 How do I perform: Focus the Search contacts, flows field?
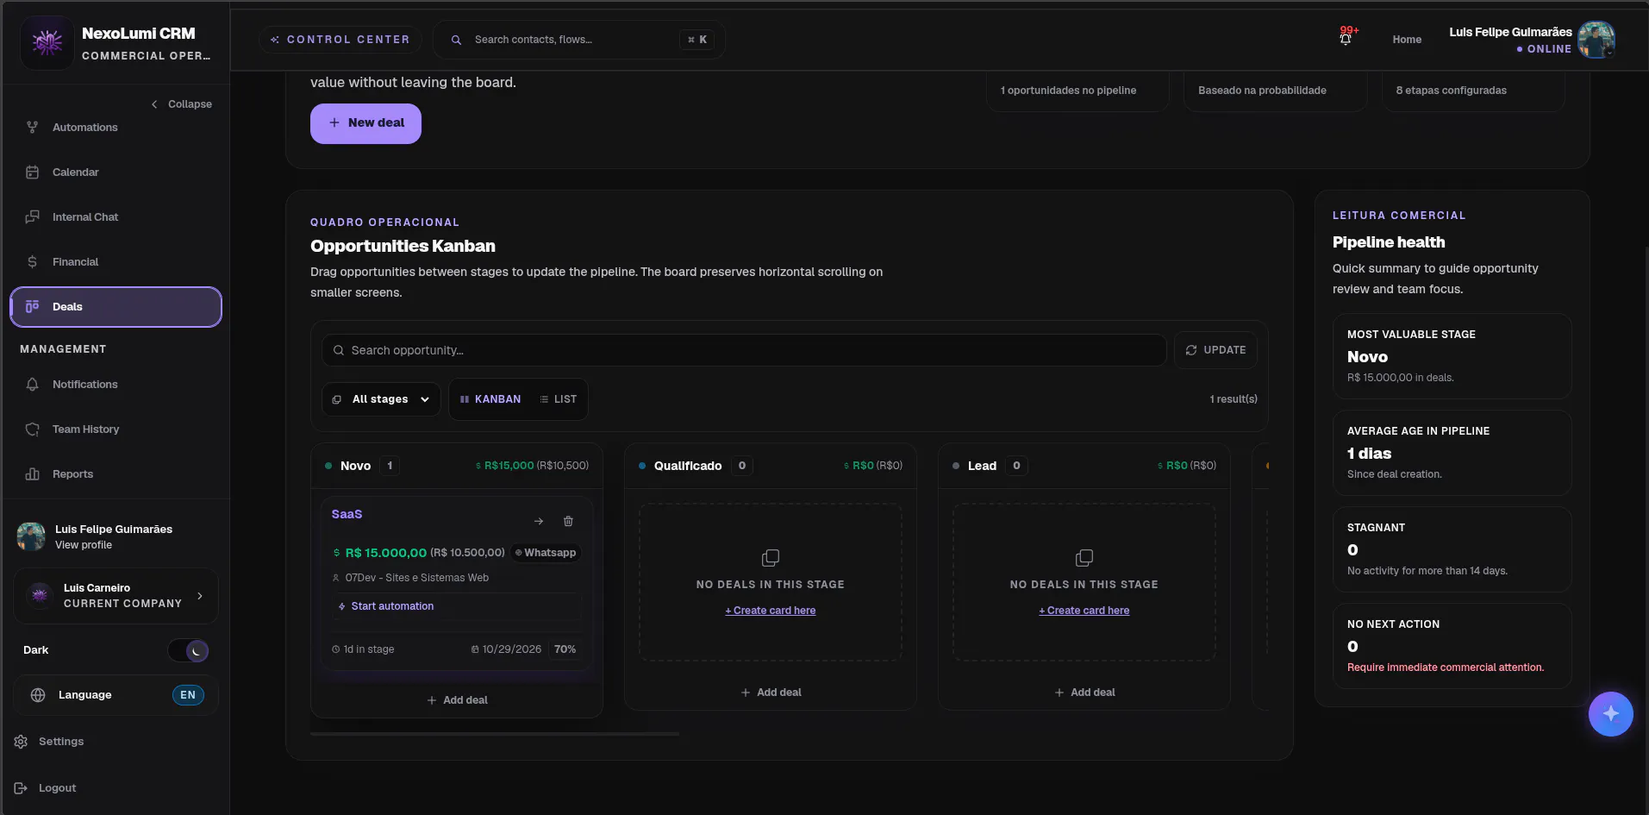point(578,40)
